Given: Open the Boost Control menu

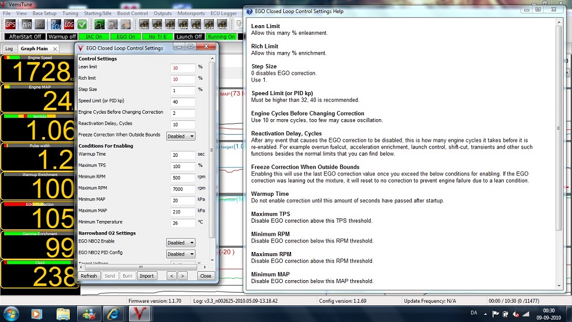Looking at the screenshot, I should tap(133, 13).
